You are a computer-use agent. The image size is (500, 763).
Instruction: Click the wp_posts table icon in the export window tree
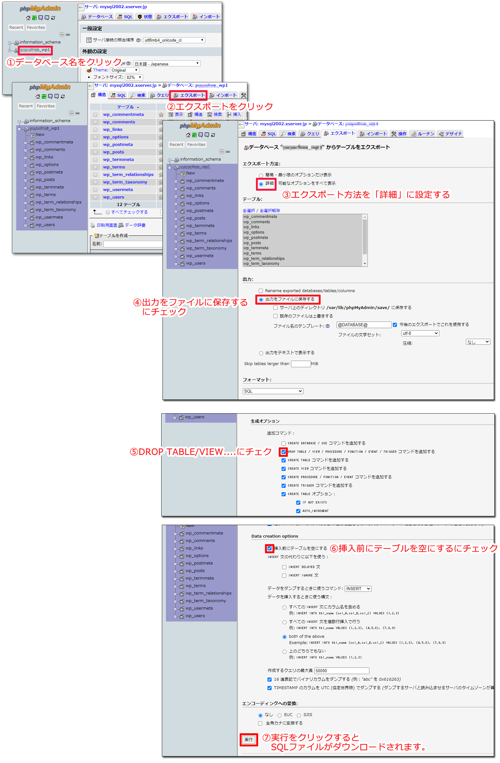(x=182, y=219)
